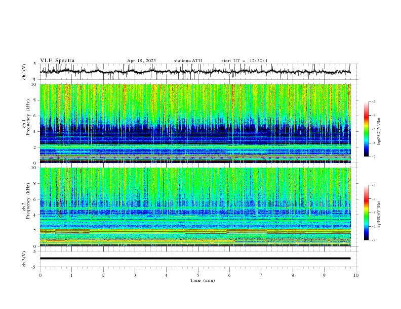The image size is (401, 309).
Task: Click the "-5" tick on ch.2 colorbar
Action: [373, 213]
